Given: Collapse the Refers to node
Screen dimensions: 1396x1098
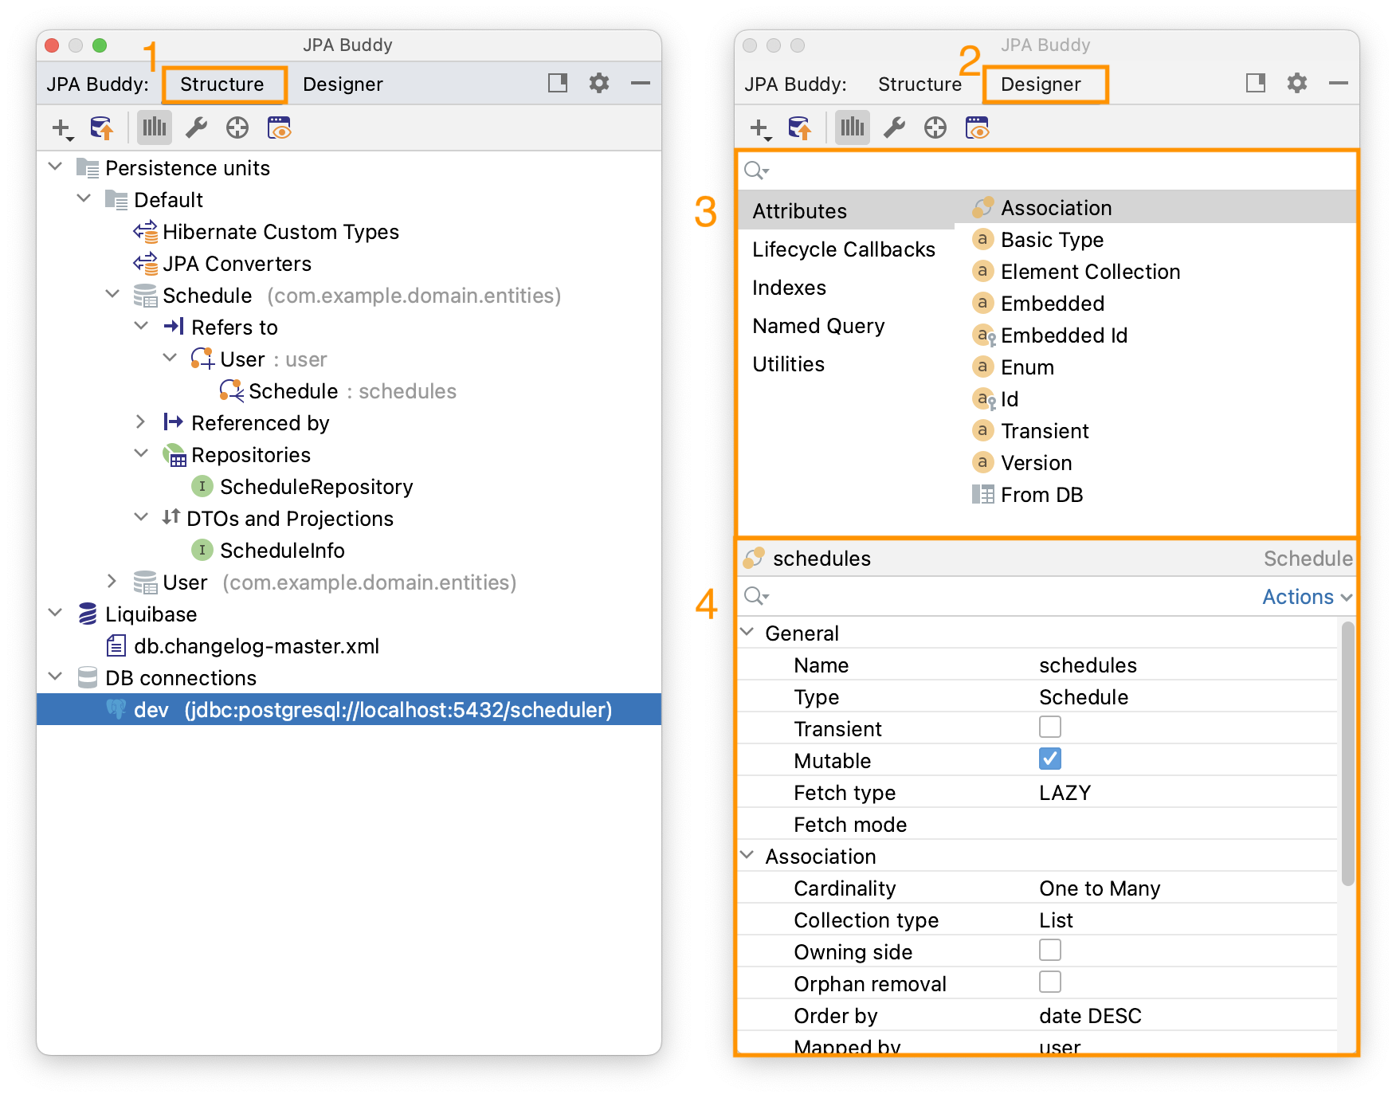Looking at the screenshot, I should [x=142, y=325].
